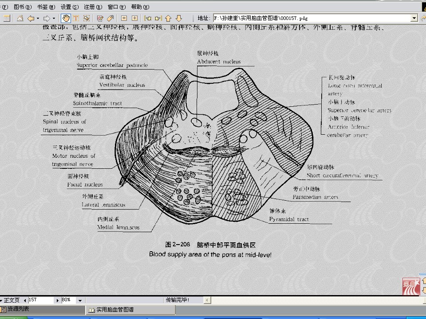Viewport: 426px width, 319px height.
Task: Open the forward history dropdown arrow
Action: pyautogui.click(x=54, y=18)
